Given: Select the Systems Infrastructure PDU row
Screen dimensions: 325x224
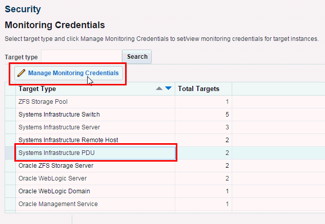Looking at the screenshot, I should pos(56,153).
